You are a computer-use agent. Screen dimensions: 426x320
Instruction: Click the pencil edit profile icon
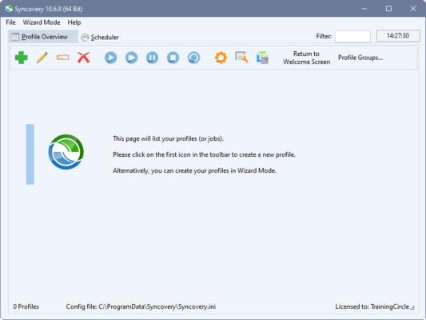click(x=42, y=58)
